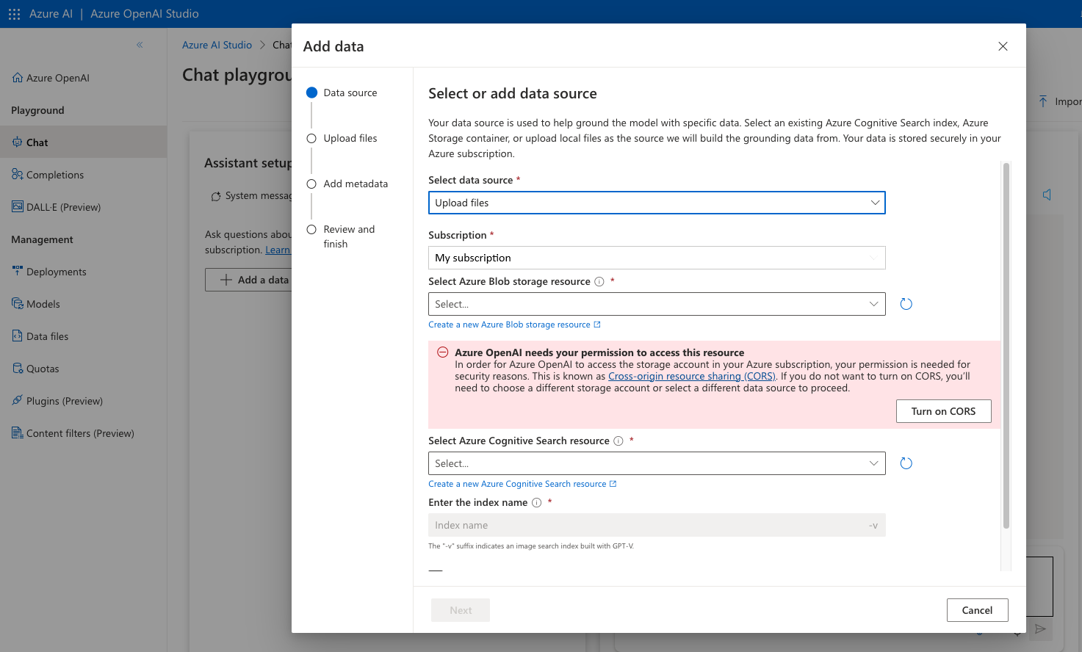Click the Azure OpenAI home icon
This screenshot has width=1082, height=652.
tap(18, 78)
